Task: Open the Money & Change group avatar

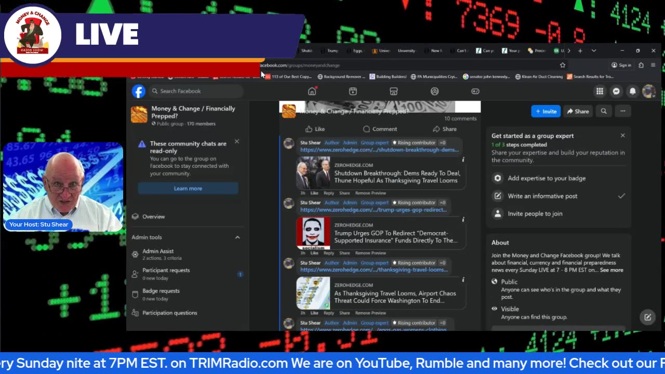Action: click(x=139, y=115)
